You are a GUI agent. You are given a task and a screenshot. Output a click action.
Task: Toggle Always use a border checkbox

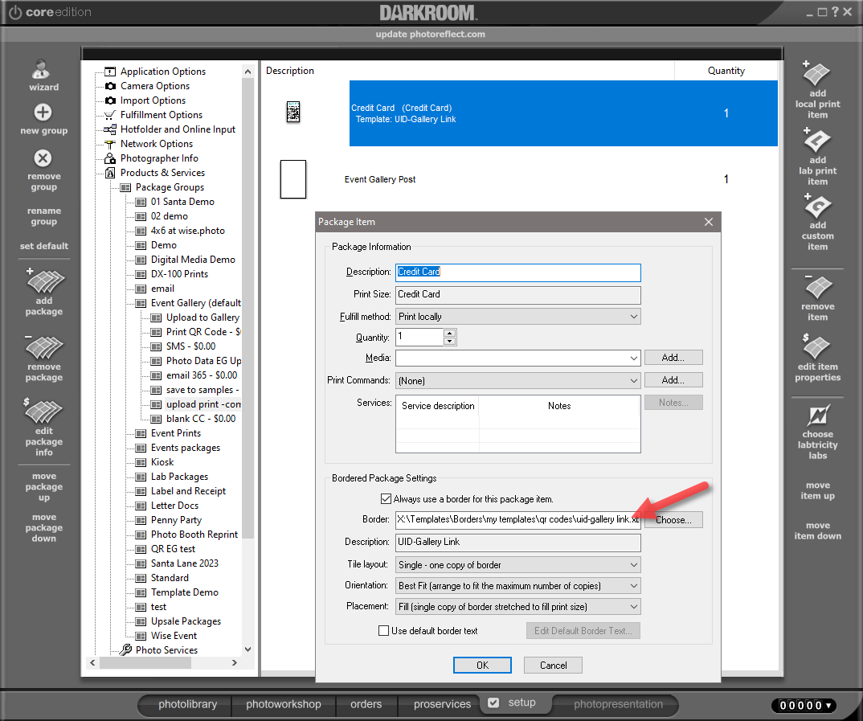click(x=386, y=498)
